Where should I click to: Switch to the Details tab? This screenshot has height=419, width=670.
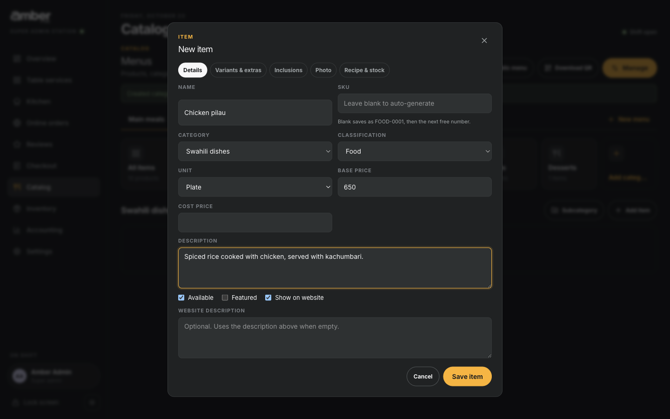click(193, 70)
